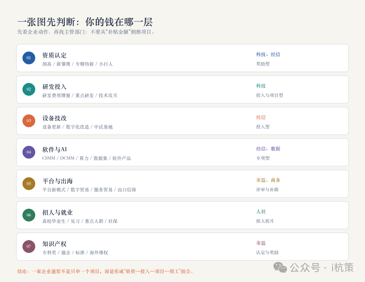
Task: Click the purple 04 number badge
Action: pos(29,152)
